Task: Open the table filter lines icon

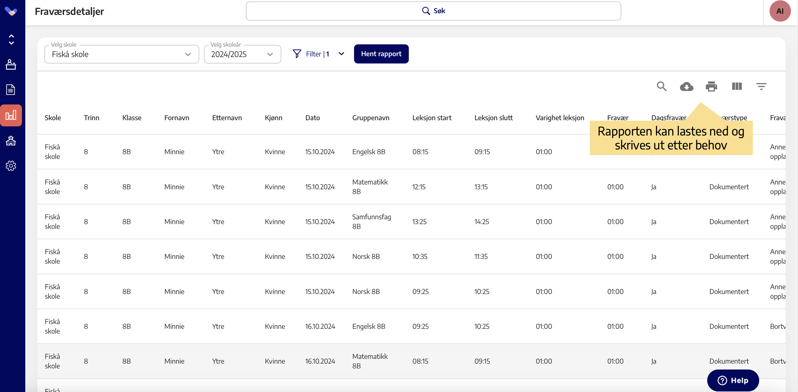Action: pyautogui.click(x=761, y=86)
